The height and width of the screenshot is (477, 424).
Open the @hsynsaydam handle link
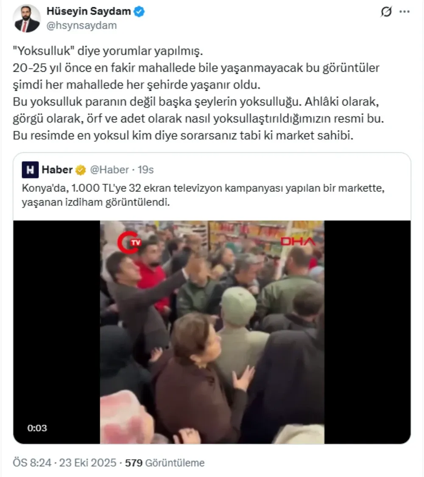click(81, 25)
